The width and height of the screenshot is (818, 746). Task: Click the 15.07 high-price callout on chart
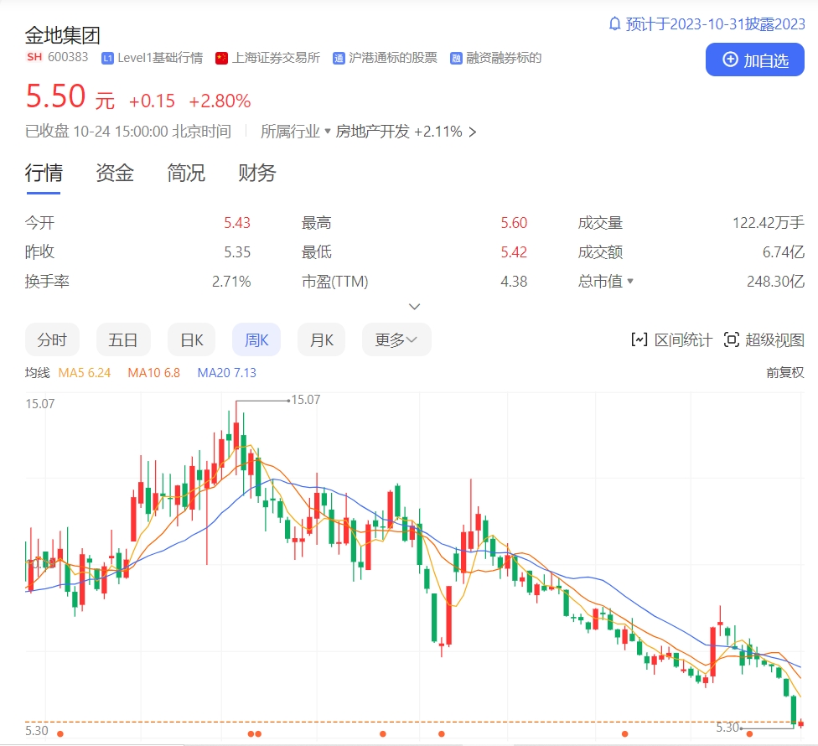306,400
